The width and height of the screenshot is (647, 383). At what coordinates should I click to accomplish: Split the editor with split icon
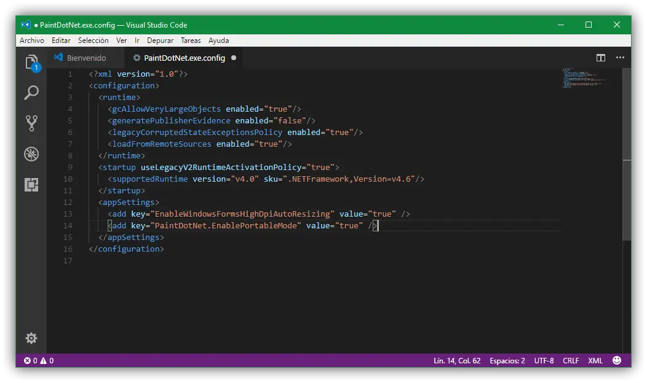click(x=601, y=58)
